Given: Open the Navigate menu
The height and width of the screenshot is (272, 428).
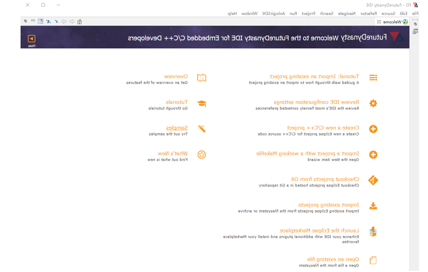Looking at the screenshot, I should 347,13.
